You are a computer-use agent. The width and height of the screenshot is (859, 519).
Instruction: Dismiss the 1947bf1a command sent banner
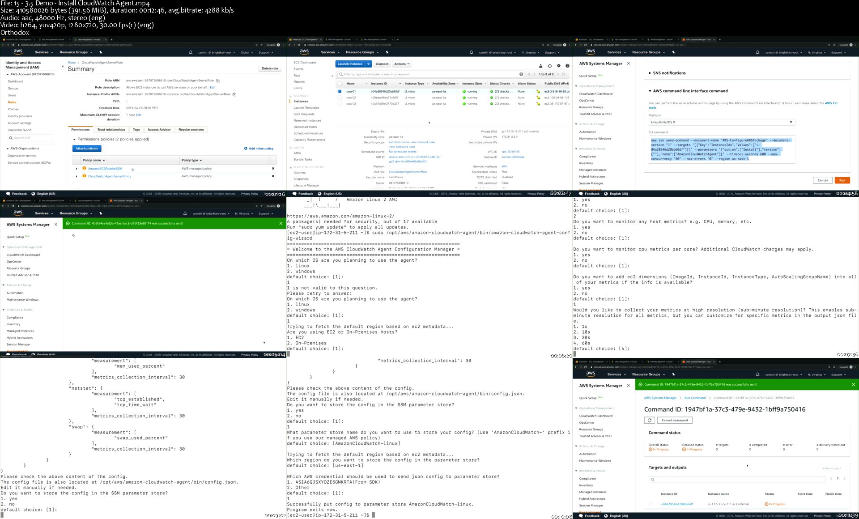pyautogui.click(x=853, y=384)
